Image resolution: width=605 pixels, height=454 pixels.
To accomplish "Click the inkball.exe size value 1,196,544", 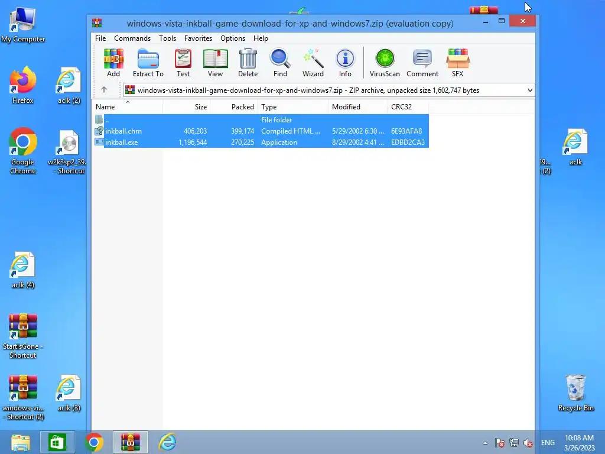I will (193, 142).
